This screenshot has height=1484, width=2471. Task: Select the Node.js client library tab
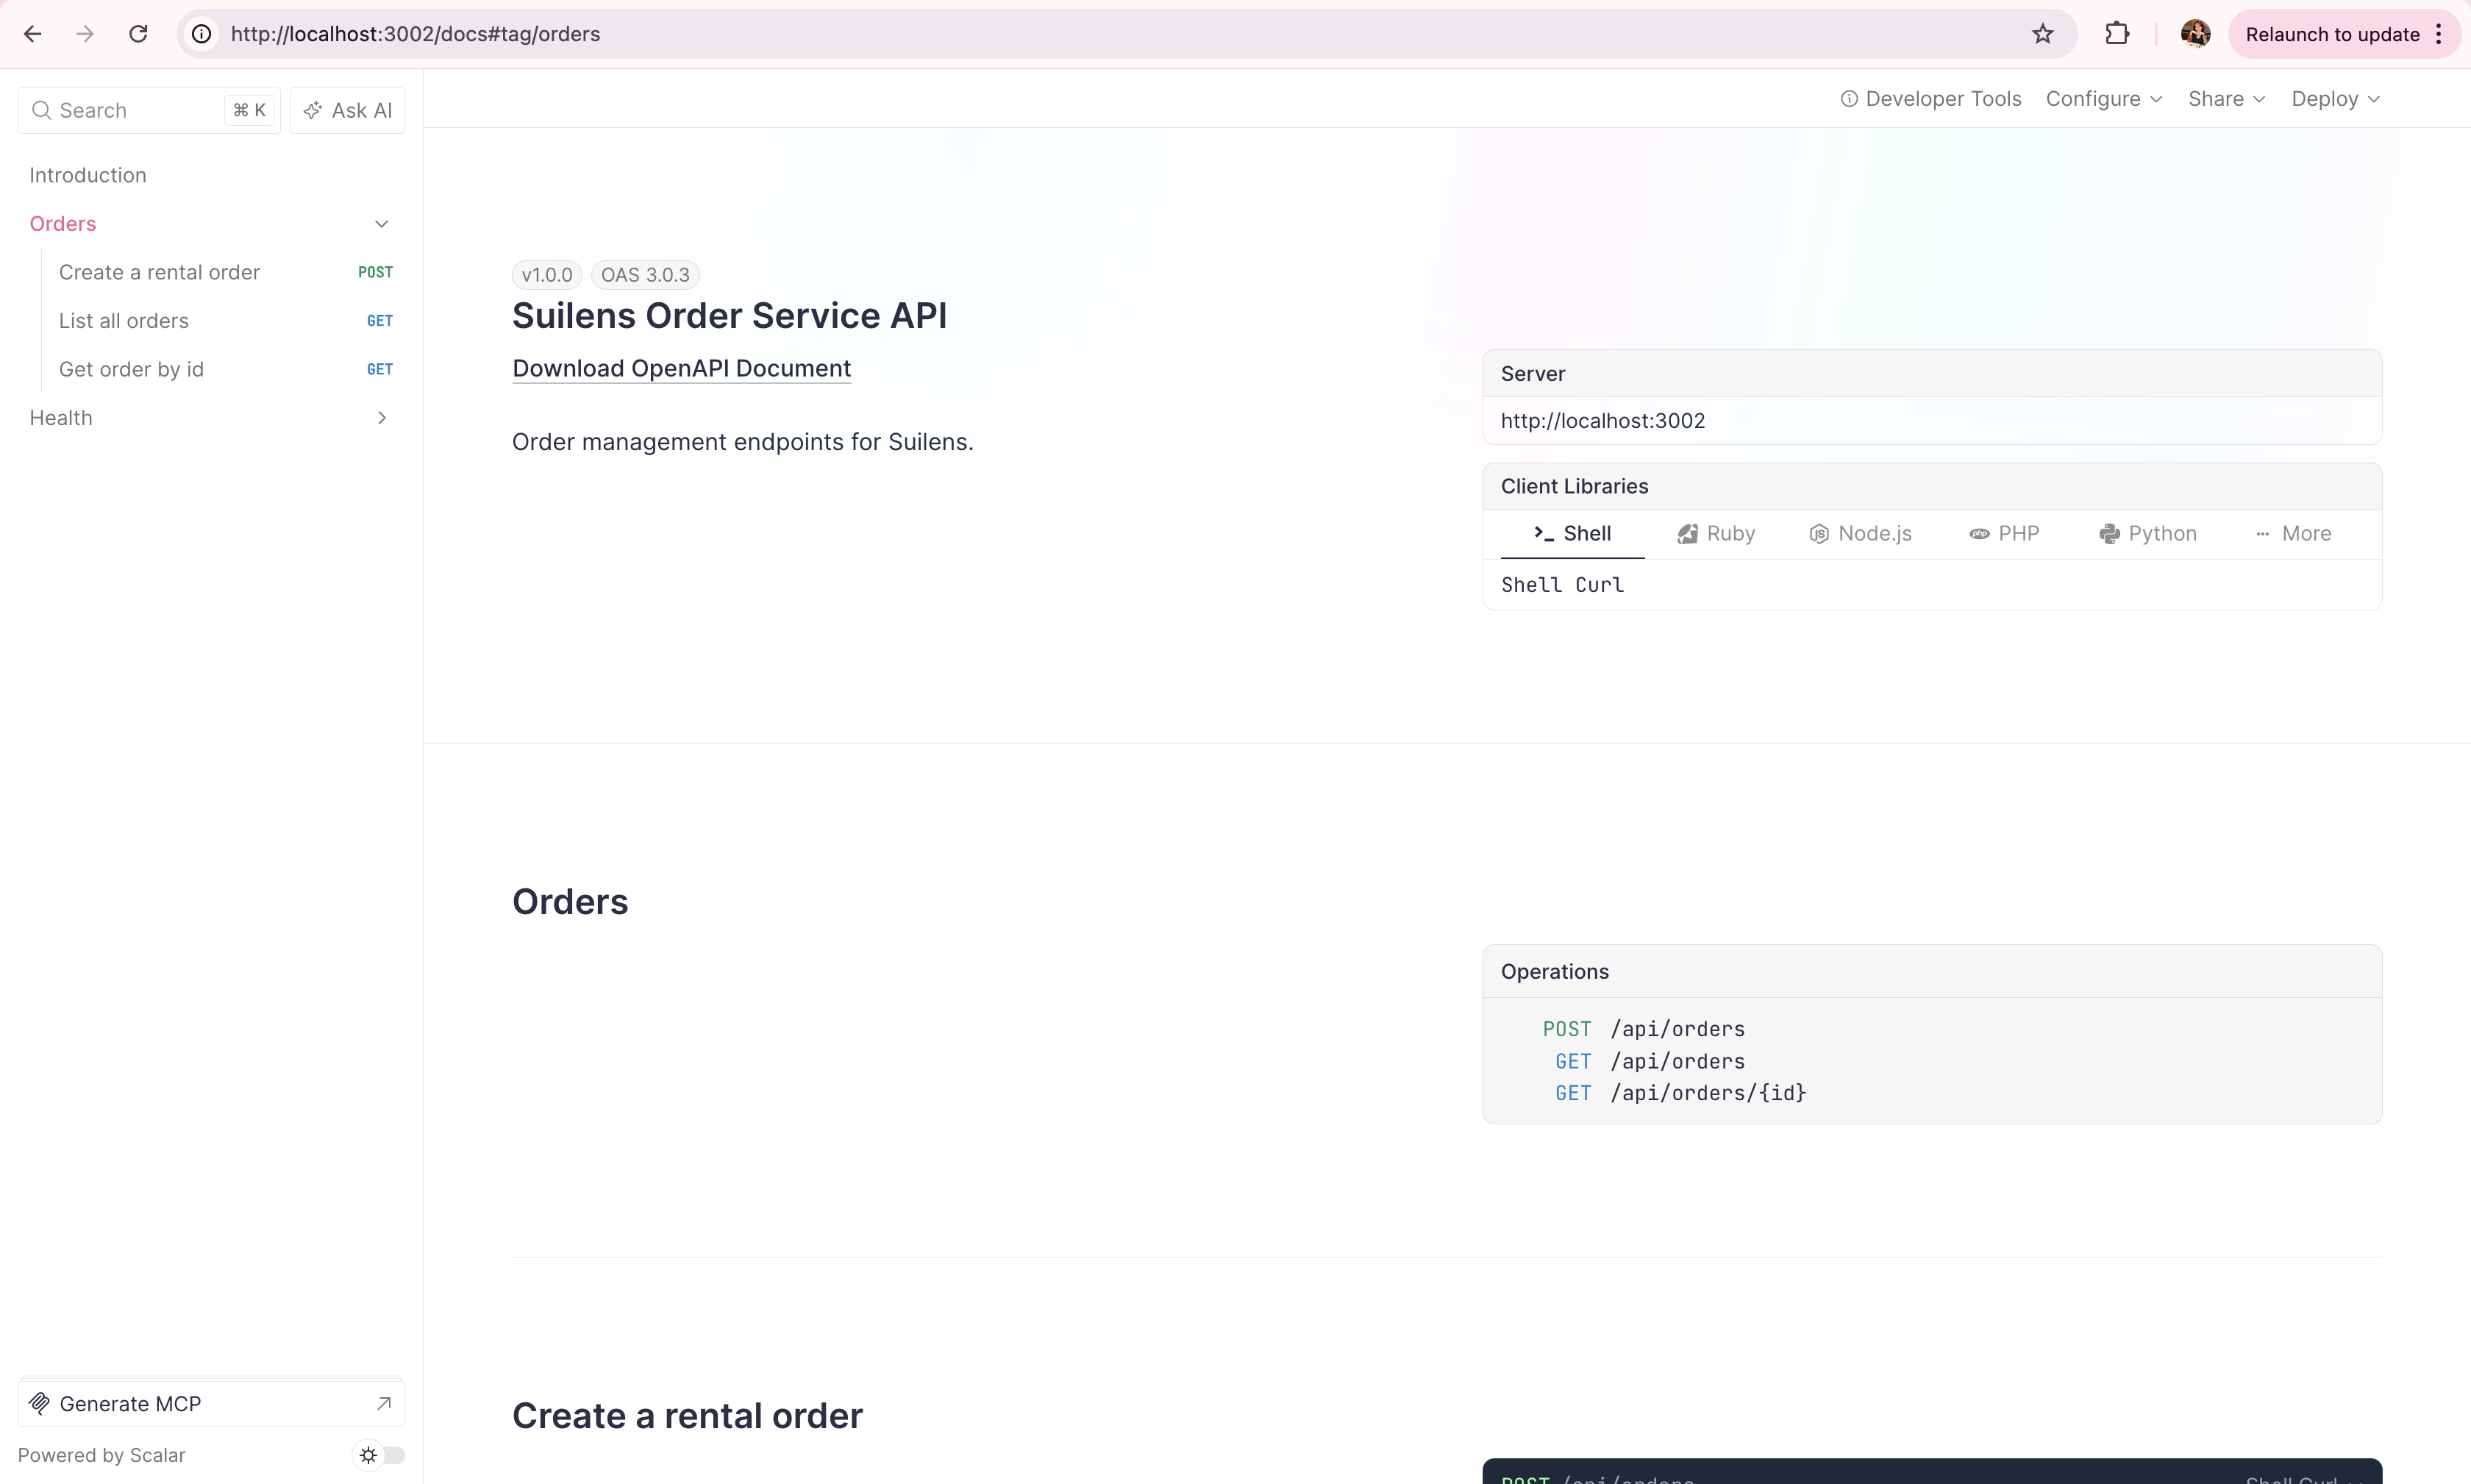pyautogui.click(x=1860, y=533)
